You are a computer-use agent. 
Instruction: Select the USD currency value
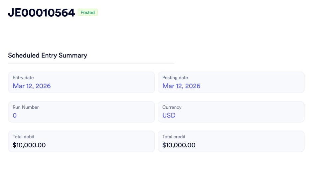(x=169, y=115)
